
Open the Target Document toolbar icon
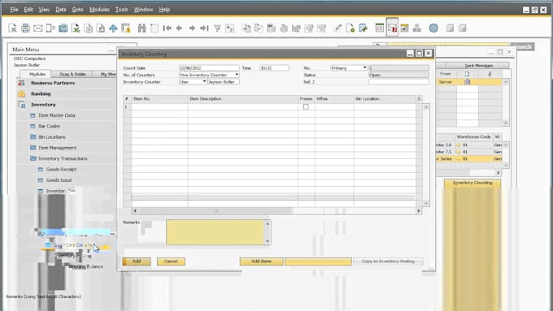coord(259,28)
